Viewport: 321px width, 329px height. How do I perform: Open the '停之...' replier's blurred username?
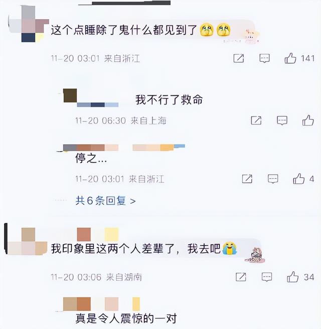click(124, 148)
